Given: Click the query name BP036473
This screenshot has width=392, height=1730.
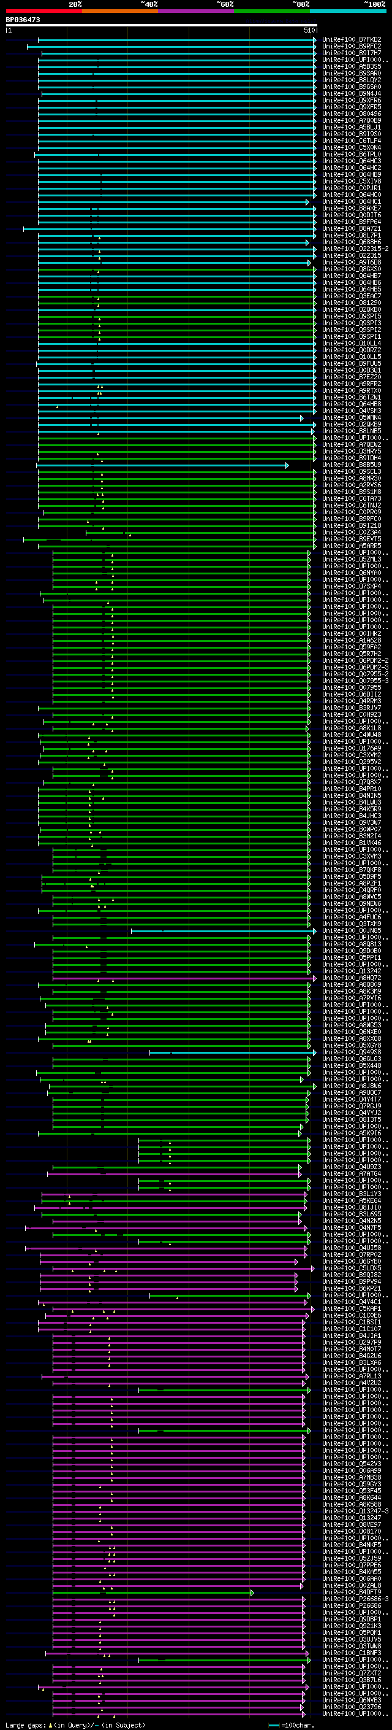Looking at the screenshot, I should pyautogui.click(x=23, y=20).
